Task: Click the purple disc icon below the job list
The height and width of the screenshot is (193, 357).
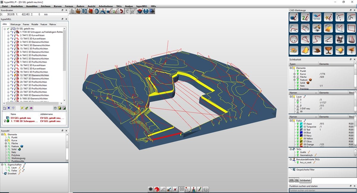Action: coord(31,108)
